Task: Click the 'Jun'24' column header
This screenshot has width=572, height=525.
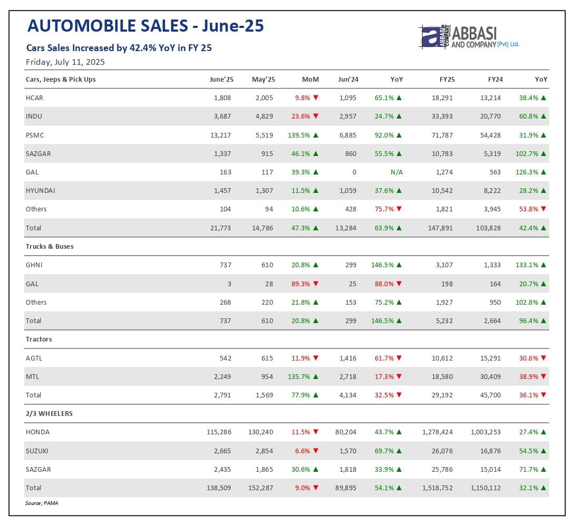Action: pos(348,80)
